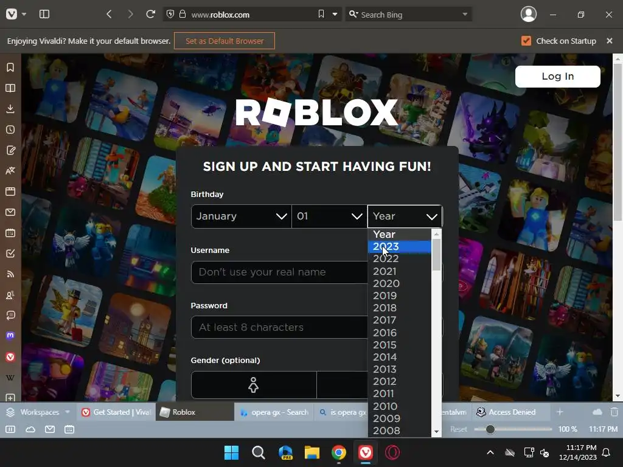This screenshot has height=467, width=623.
Task: Switch to Get Started Vivaldi tab
Action: click(116, 412)
